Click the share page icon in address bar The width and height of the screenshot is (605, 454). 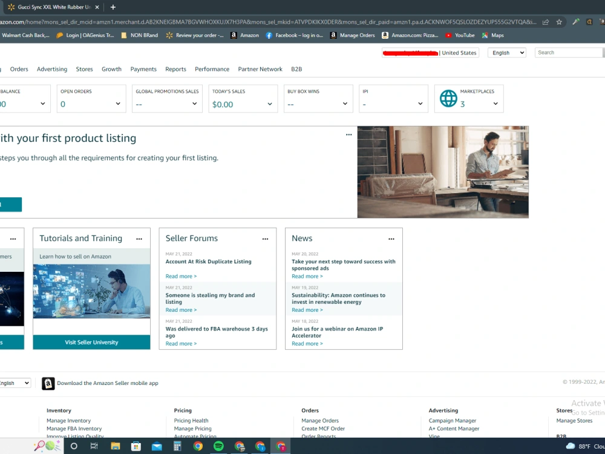(546, 22)
